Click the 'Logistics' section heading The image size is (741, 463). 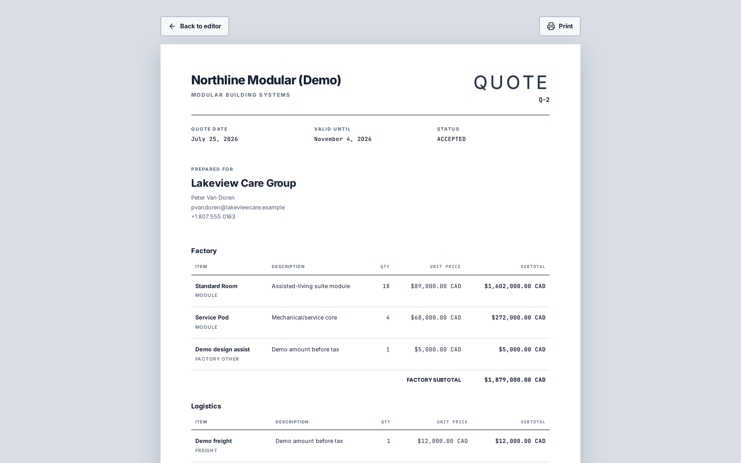pos(206,406)
